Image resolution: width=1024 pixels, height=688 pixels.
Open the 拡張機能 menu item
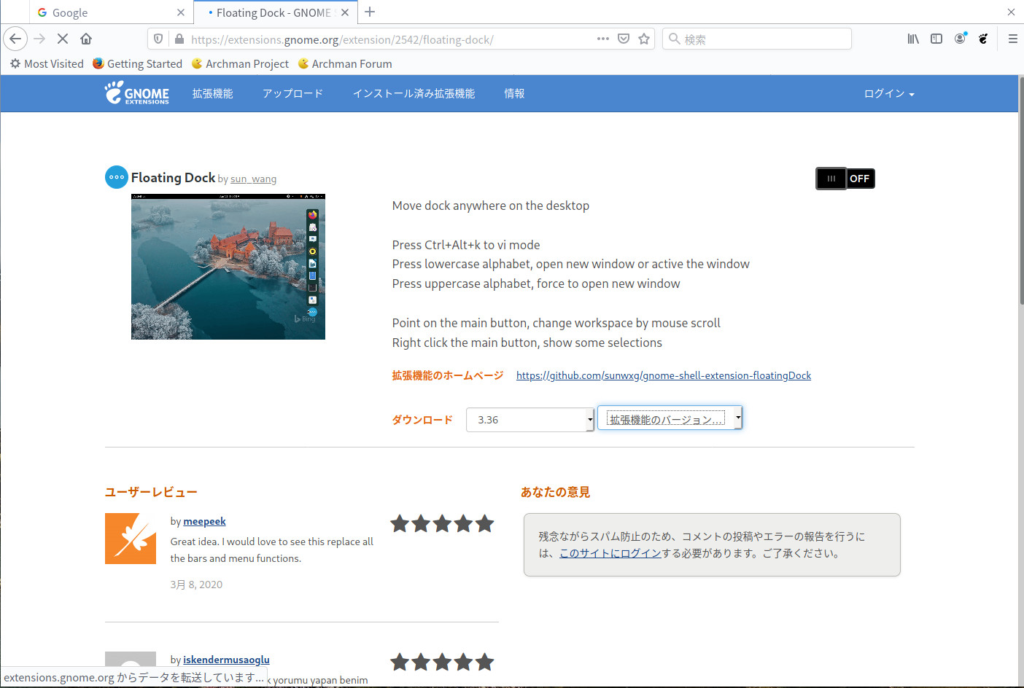[213, 93]
